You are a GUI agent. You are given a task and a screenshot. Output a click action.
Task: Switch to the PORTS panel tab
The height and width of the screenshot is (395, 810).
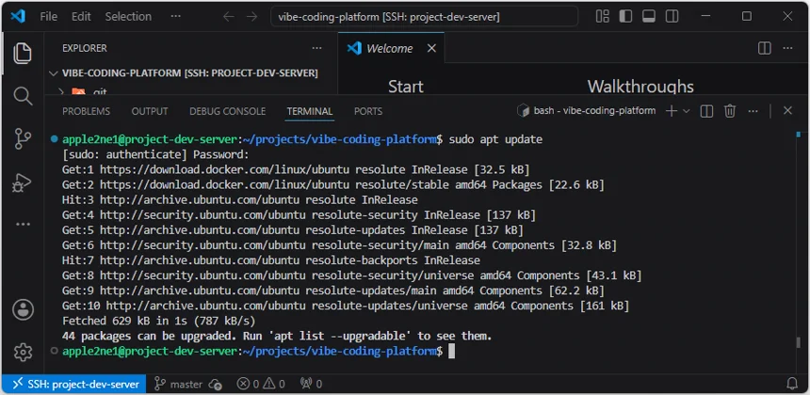click(368, 111)
